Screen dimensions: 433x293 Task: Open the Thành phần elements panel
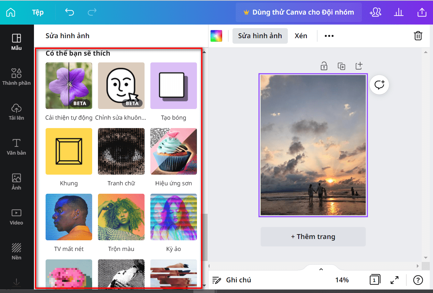click(16, 77)
